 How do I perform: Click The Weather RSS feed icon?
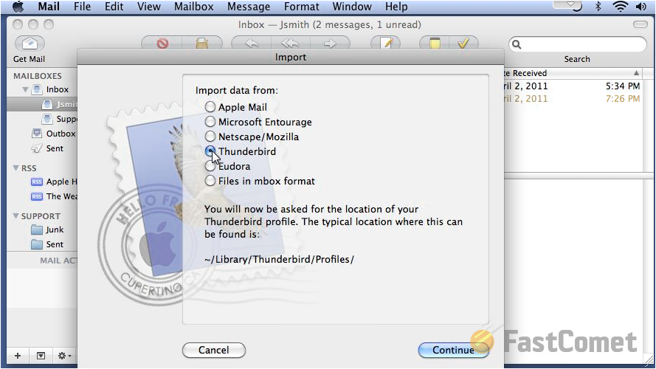pos(37,196)
